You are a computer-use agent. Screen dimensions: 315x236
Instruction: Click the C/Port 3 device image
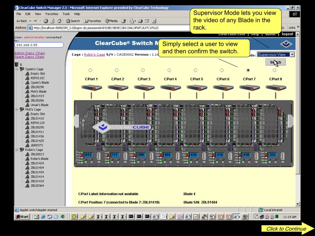(x=144, y=88)
